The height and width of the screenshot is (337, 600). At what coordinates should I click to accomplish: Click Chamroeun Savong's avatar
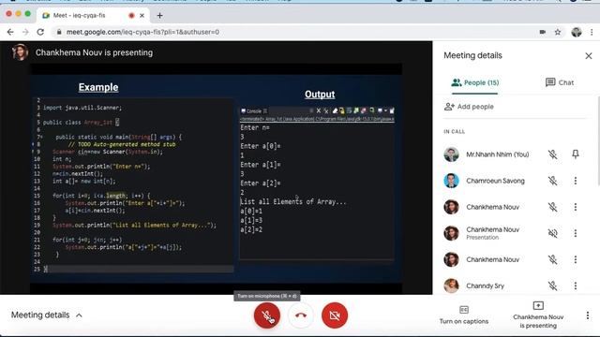click(451, 181)
